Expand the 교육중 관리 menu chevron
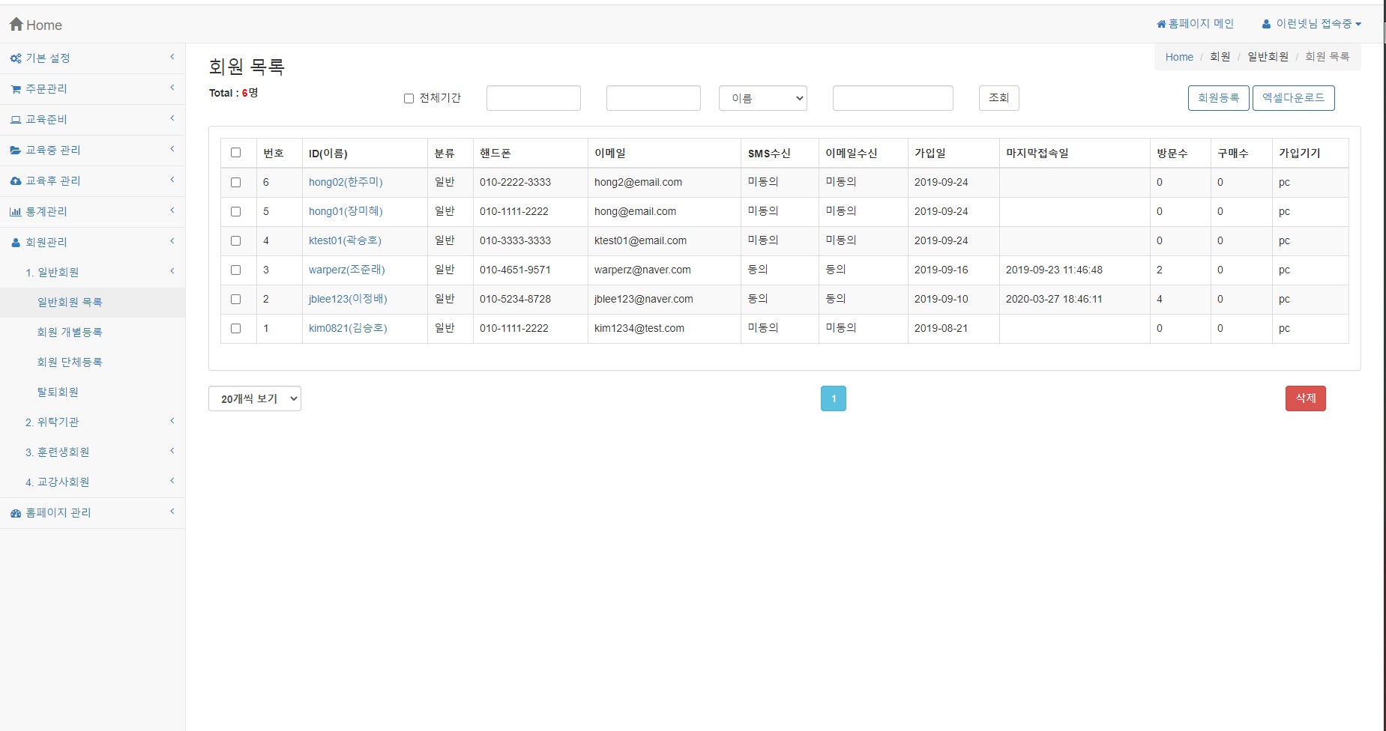1386x731 pixels. pos(172,149)
